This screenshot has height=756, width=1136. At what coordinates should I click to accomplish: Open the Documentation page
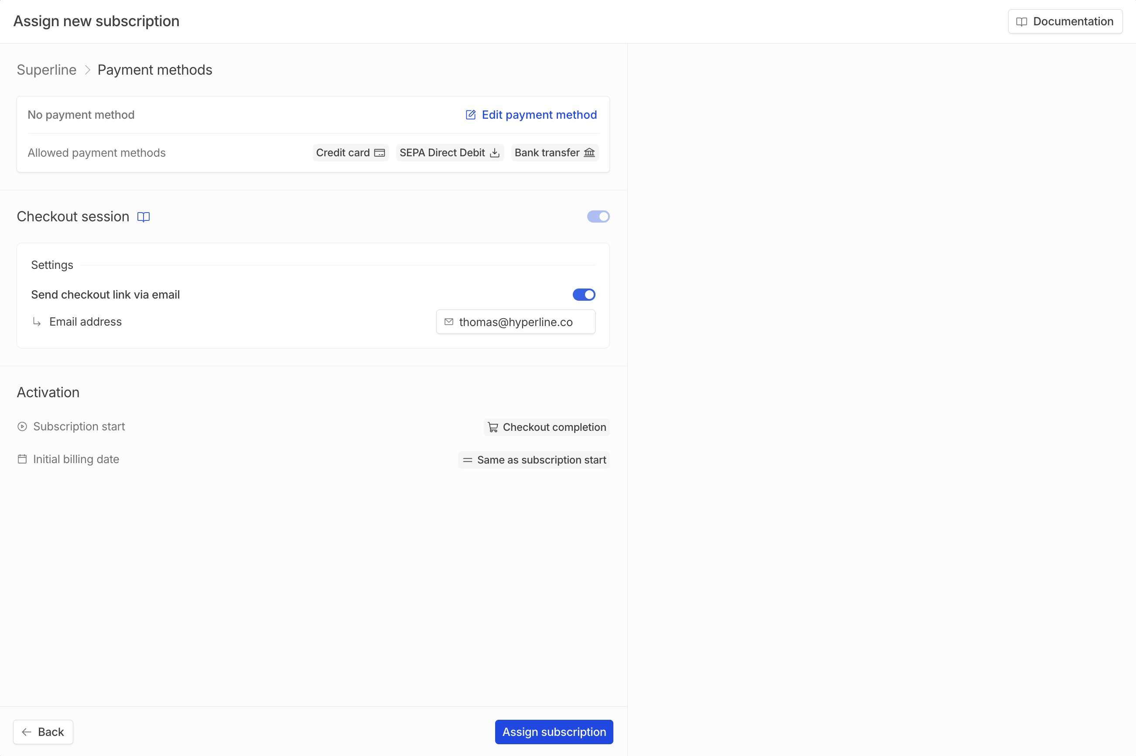click(x=1065, y=21)
